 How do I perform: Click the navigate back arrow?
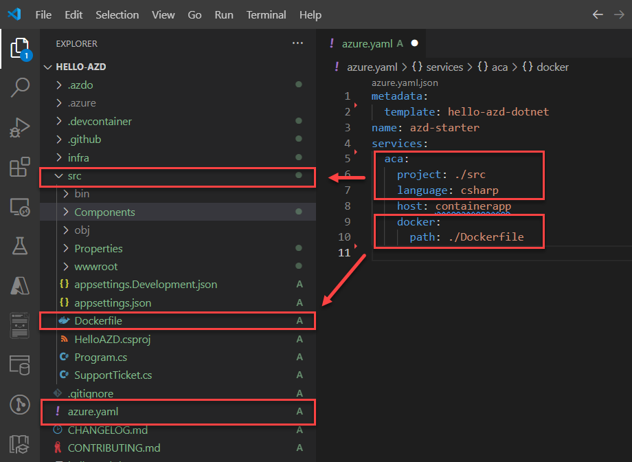(x=598, y=14)
